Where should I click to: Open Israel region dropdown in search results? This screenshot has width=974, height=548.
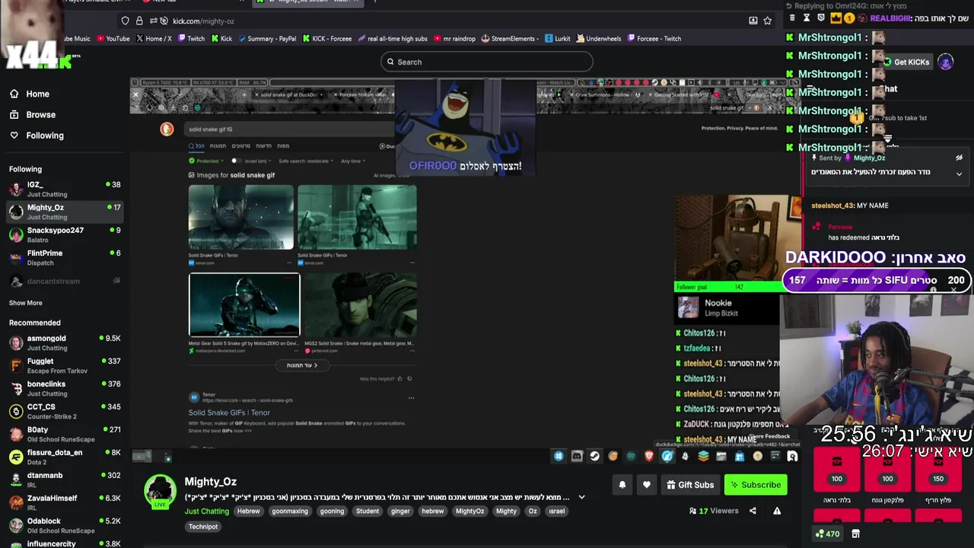click(257, 161)
